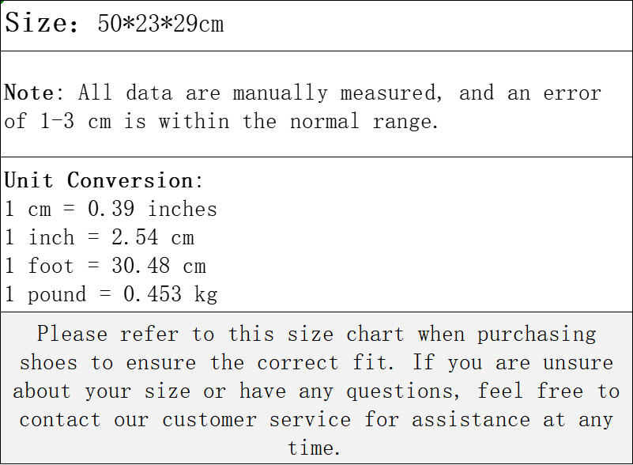This screenshot has height=465, width=633.
Task: Click the Unit Conversion heading
Action: (104, 180)
